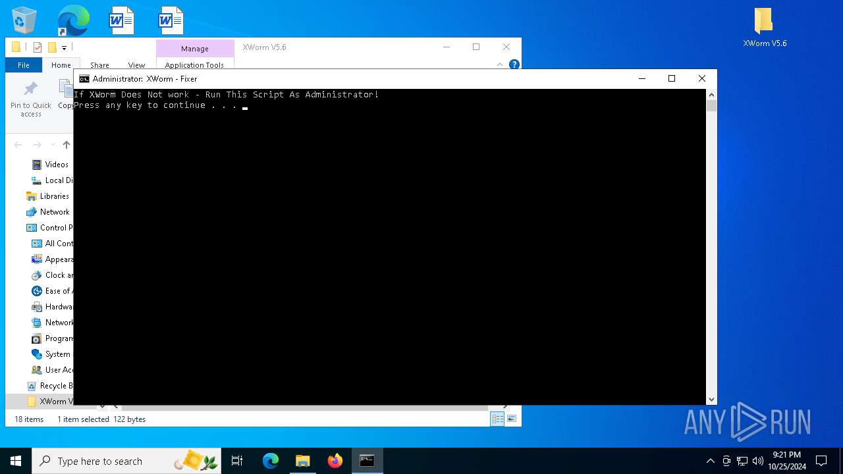Image resolution: width=843 pixels, height=474 pixels.
Task: Click the console vertical scrollbar thumb
Action: [x=711, y=106]
